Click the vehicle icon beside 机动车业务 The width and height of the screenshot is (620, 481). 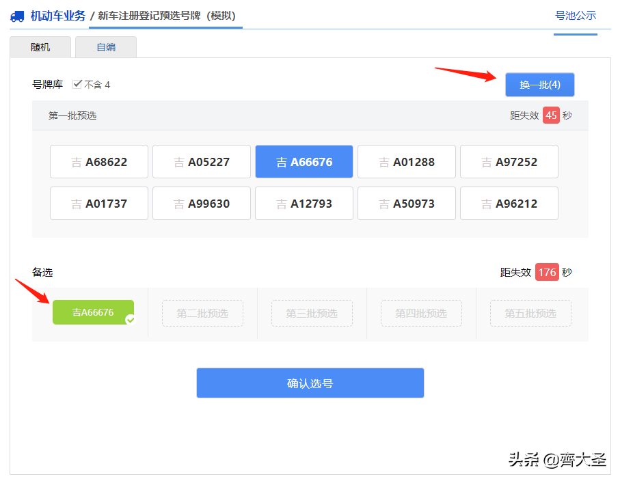pos(16,16)
